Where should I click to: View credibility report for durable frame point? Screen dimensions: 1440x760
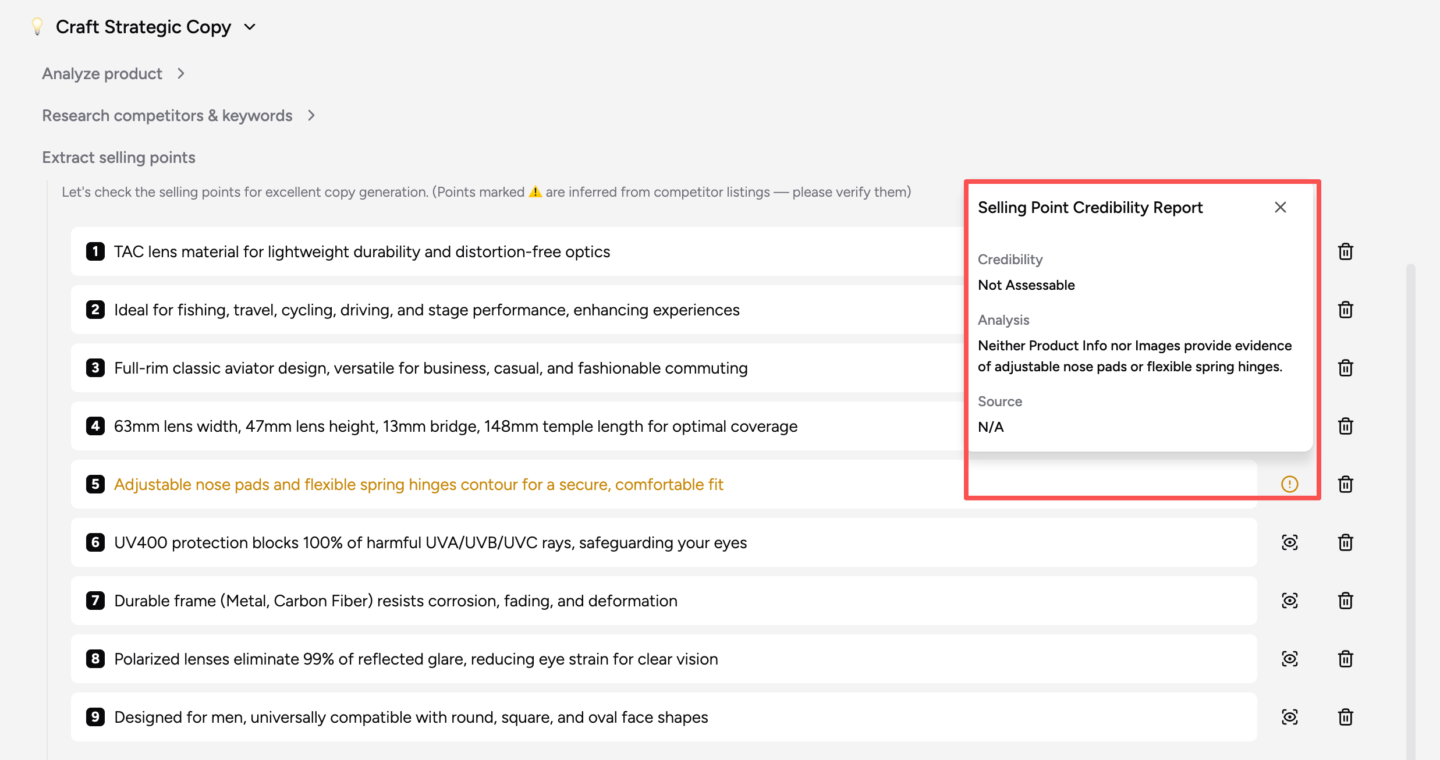[1290, 601]
